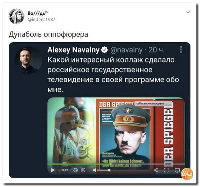Skip the video forward 15 seconds
This screenshot has height=187, width=200.
[83, 170]
